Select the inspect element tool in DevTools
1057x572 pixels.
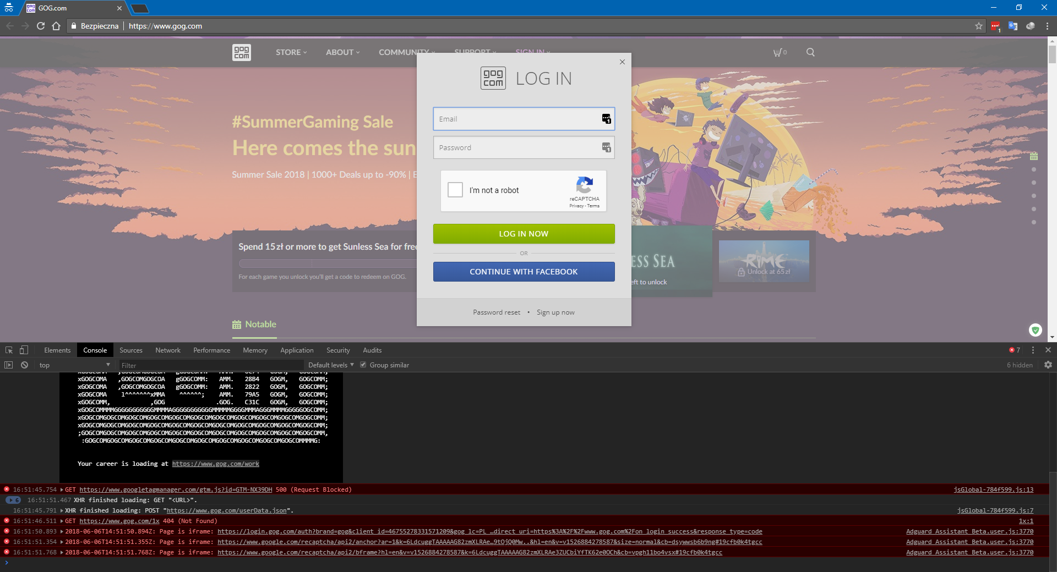coord(8,350)
